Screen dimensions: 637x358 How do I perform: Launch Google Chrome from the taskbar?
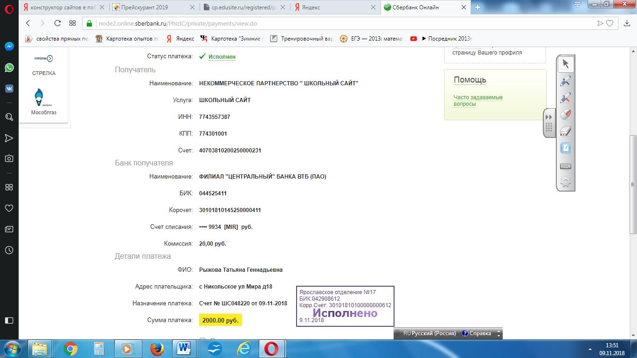click(70, 349)
